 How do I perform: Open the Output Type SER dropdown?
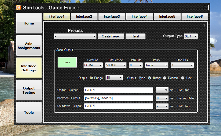coord(191,36)
